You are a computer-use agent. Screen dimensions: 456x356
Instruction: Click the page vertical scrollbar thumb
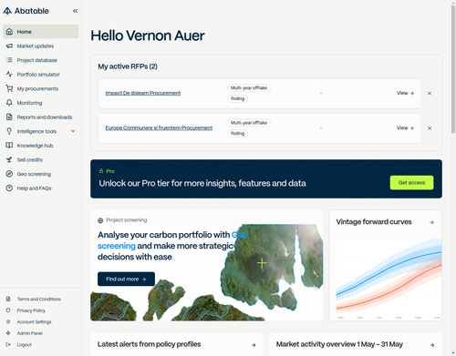click(453, 69)
